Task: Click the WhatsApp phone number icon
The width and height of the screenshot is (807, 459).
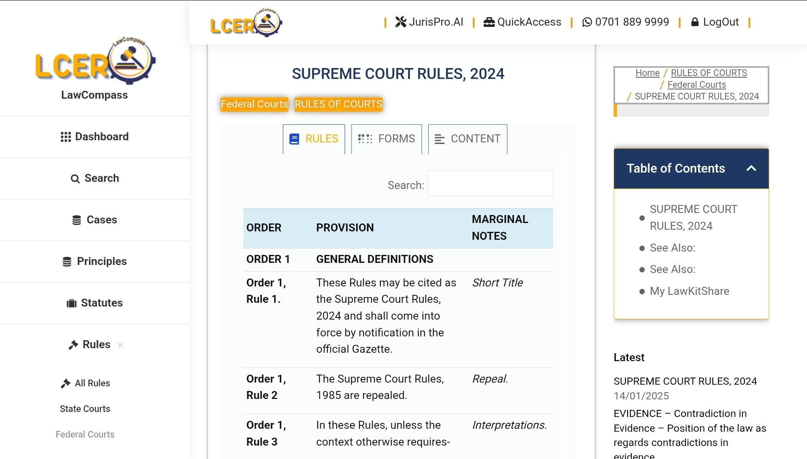Action: point(587,22)
